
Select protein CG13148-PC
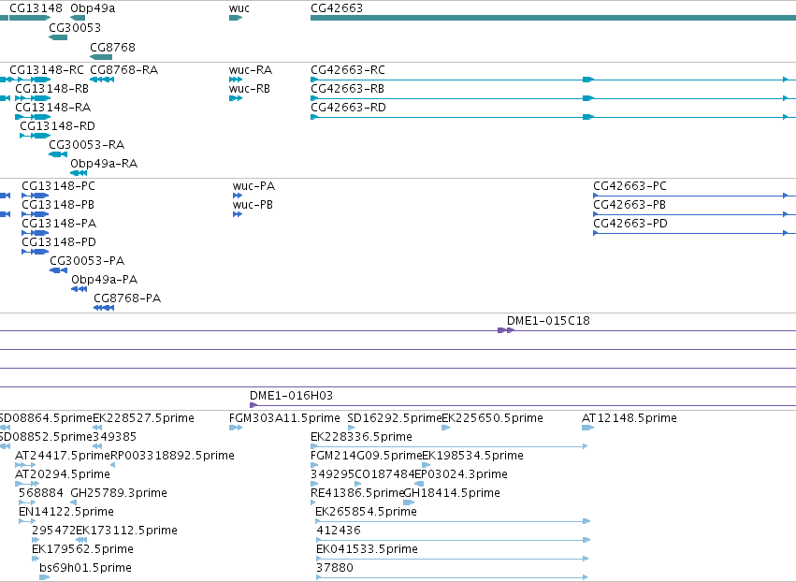pos(58,186)
